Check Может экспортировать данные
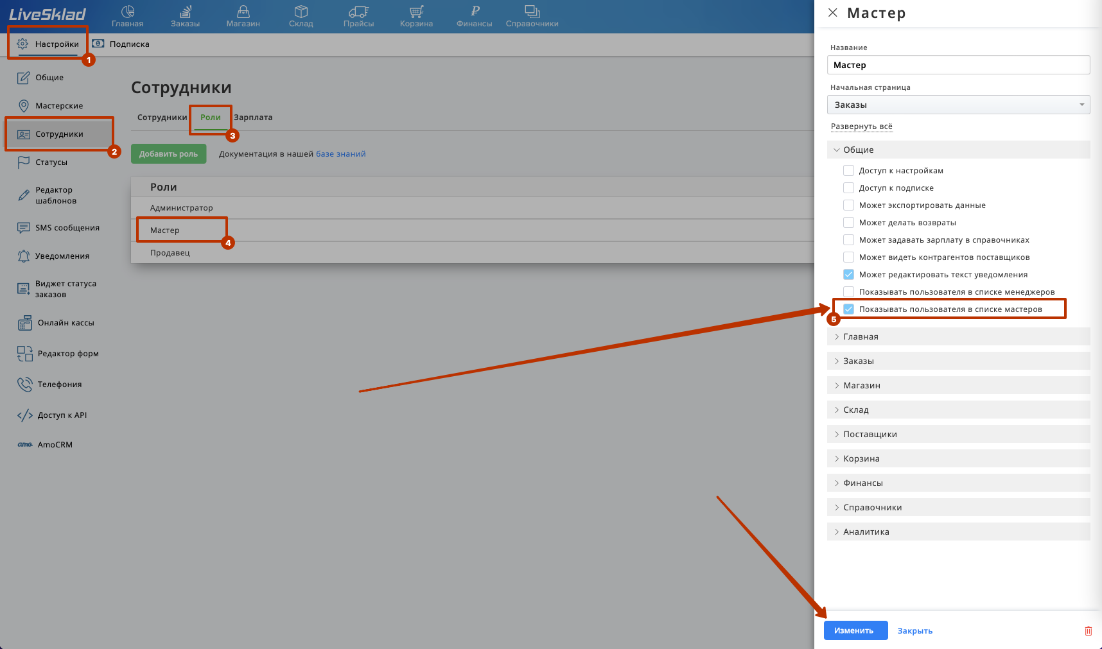The image size is (1102, 649). [848, 205]
